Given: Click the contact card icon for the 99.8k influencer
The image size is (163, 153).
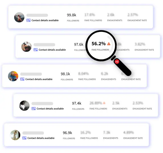Looking at the screenshot, I should pos(28,20).
